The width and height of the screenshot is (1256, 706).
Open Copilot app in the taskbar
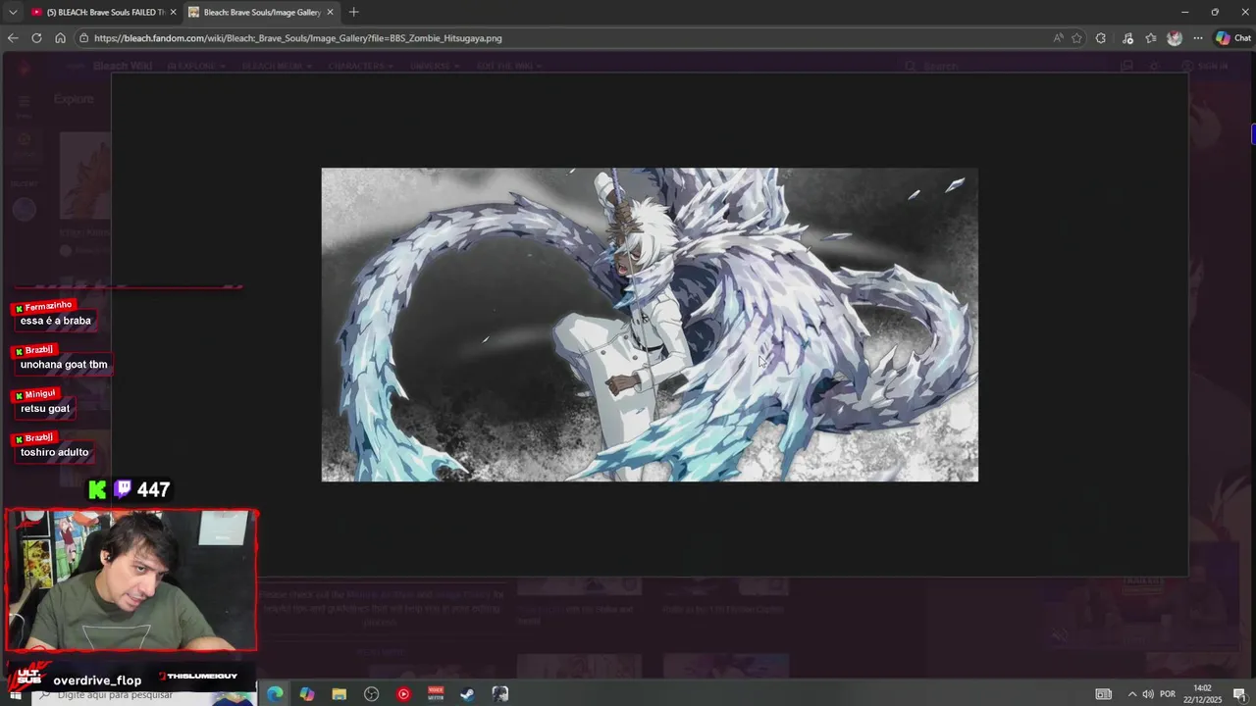tap(307, 694)
